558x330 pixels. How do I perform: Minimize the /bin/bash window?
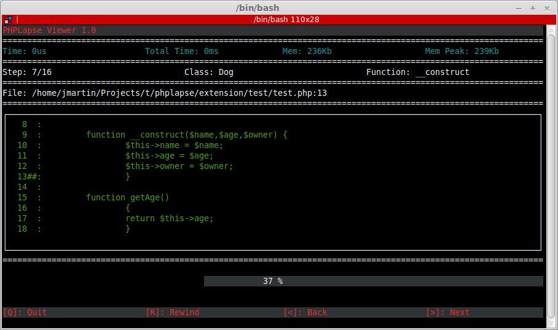click(x=519, y=8)
